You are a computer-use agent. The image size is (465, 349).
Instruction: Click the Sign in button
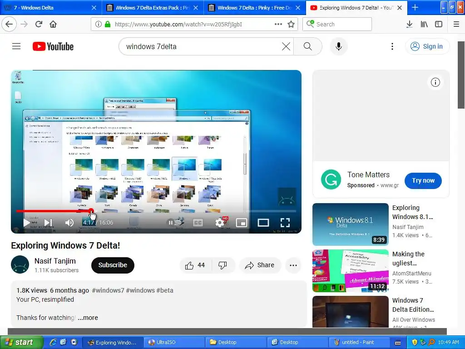click(x=427, y=46)
